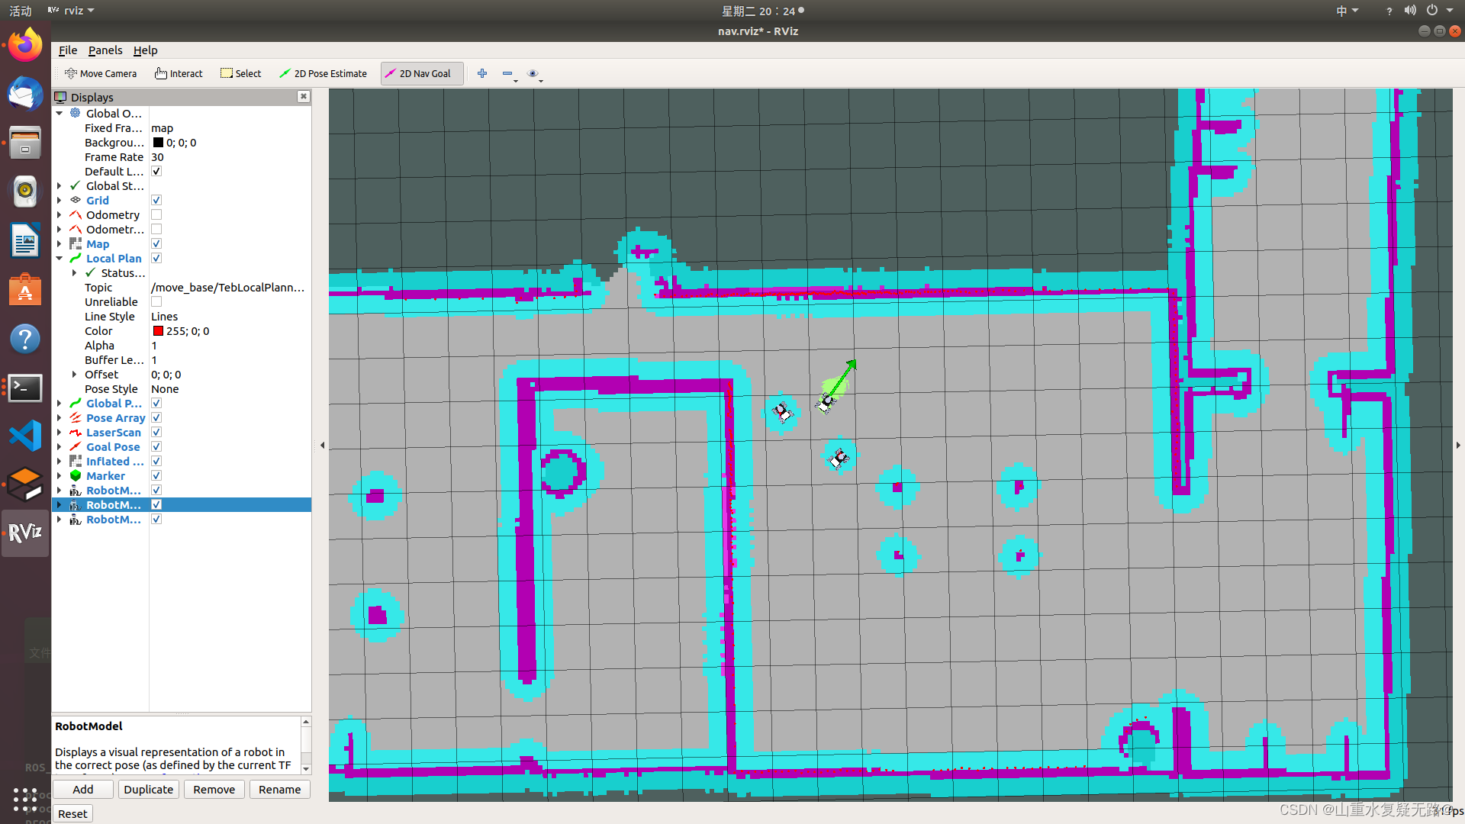The height and width of the screenshot is (824, 1465).
Task: Open the Help icon in the dock
Action: pos(25,339)
